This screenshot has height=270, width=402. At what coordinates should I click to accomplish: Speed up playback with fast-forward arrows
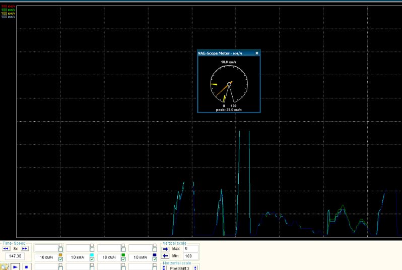[25, 248]
